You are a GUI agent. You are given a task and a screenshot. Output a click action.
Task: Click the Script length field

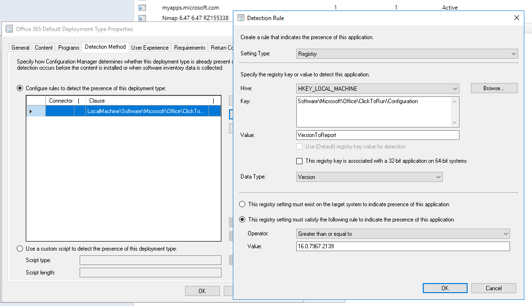pos(150,273)
